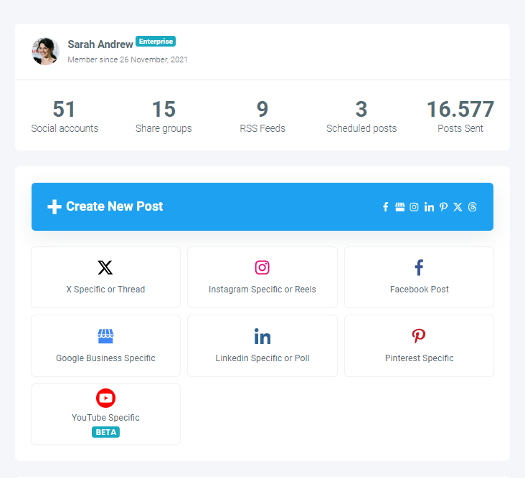Click the Google Business storefront icon in the banner
The height and width of the screenshot is (478, 525).
point(399,207)
